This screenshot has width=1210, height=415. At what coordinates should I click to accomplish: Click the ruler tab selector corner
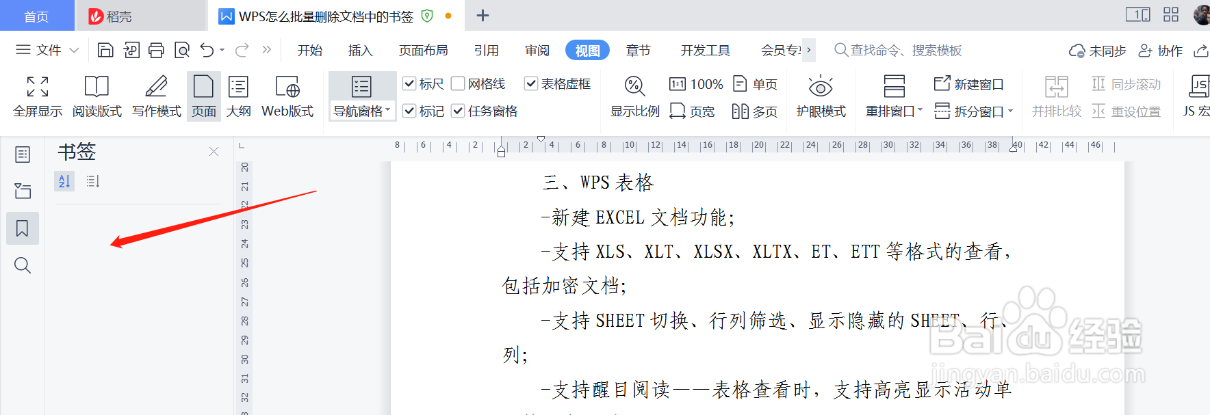[241, 146]
